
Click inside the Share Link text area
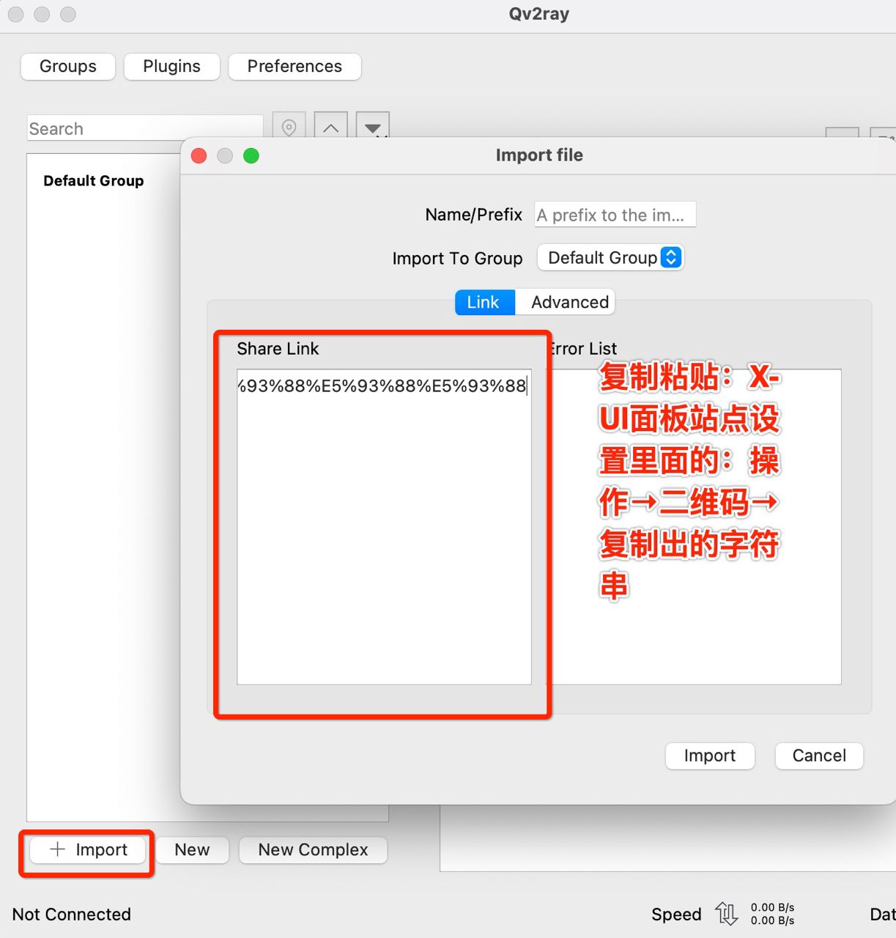coord(384,527)
